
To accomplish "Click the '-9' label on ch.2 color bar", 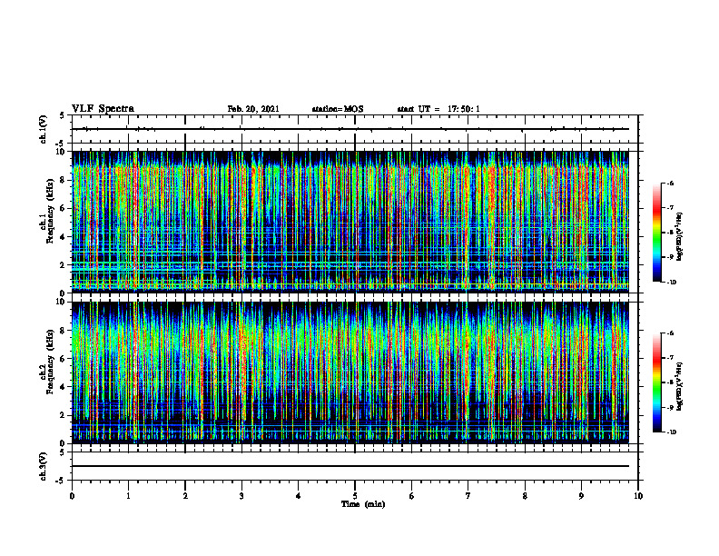I will click(670, 407).
